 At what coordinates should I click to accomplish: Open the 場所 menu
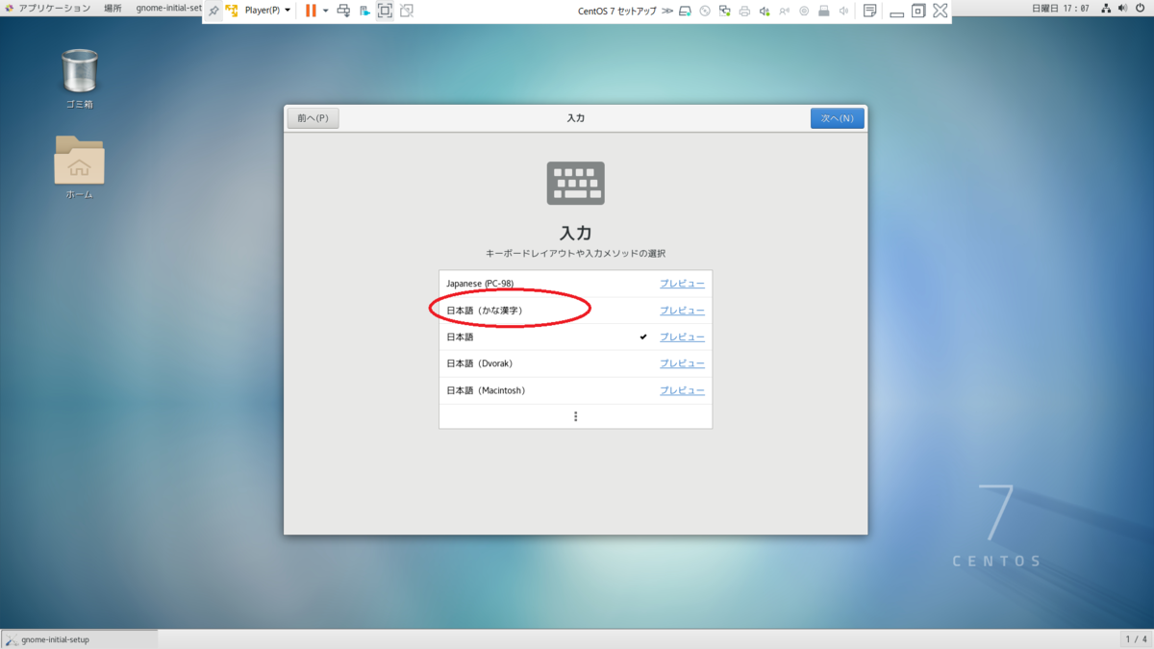pos(113,9)
